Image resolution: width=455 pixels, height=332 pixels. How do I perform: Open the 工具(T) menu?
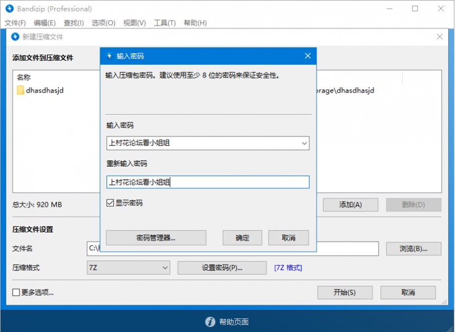click(x=165, y=23)
